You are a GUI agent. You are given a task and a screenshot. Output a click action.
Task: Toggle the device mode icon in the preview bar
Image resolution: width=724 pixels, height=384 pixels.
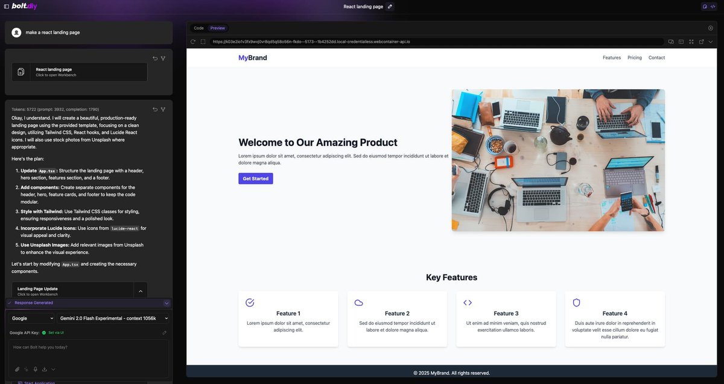click(671, 42)
